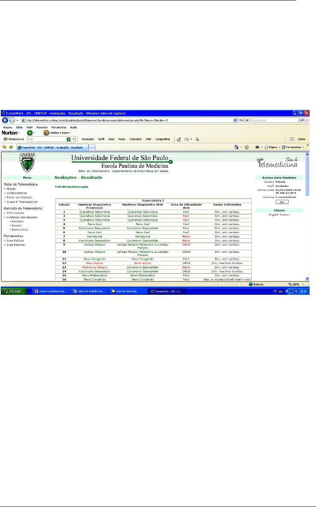Open the Ferramentas command bar dropdown
Viewport: 316px width, 507px height.
point(293,147)
